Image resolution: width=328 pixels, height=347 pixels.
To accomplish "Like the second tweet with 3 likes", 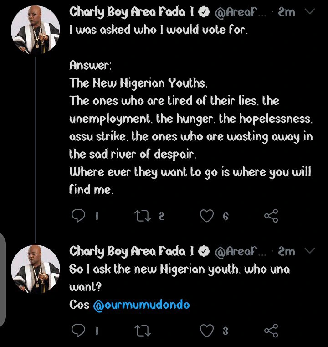I will 207,331.
